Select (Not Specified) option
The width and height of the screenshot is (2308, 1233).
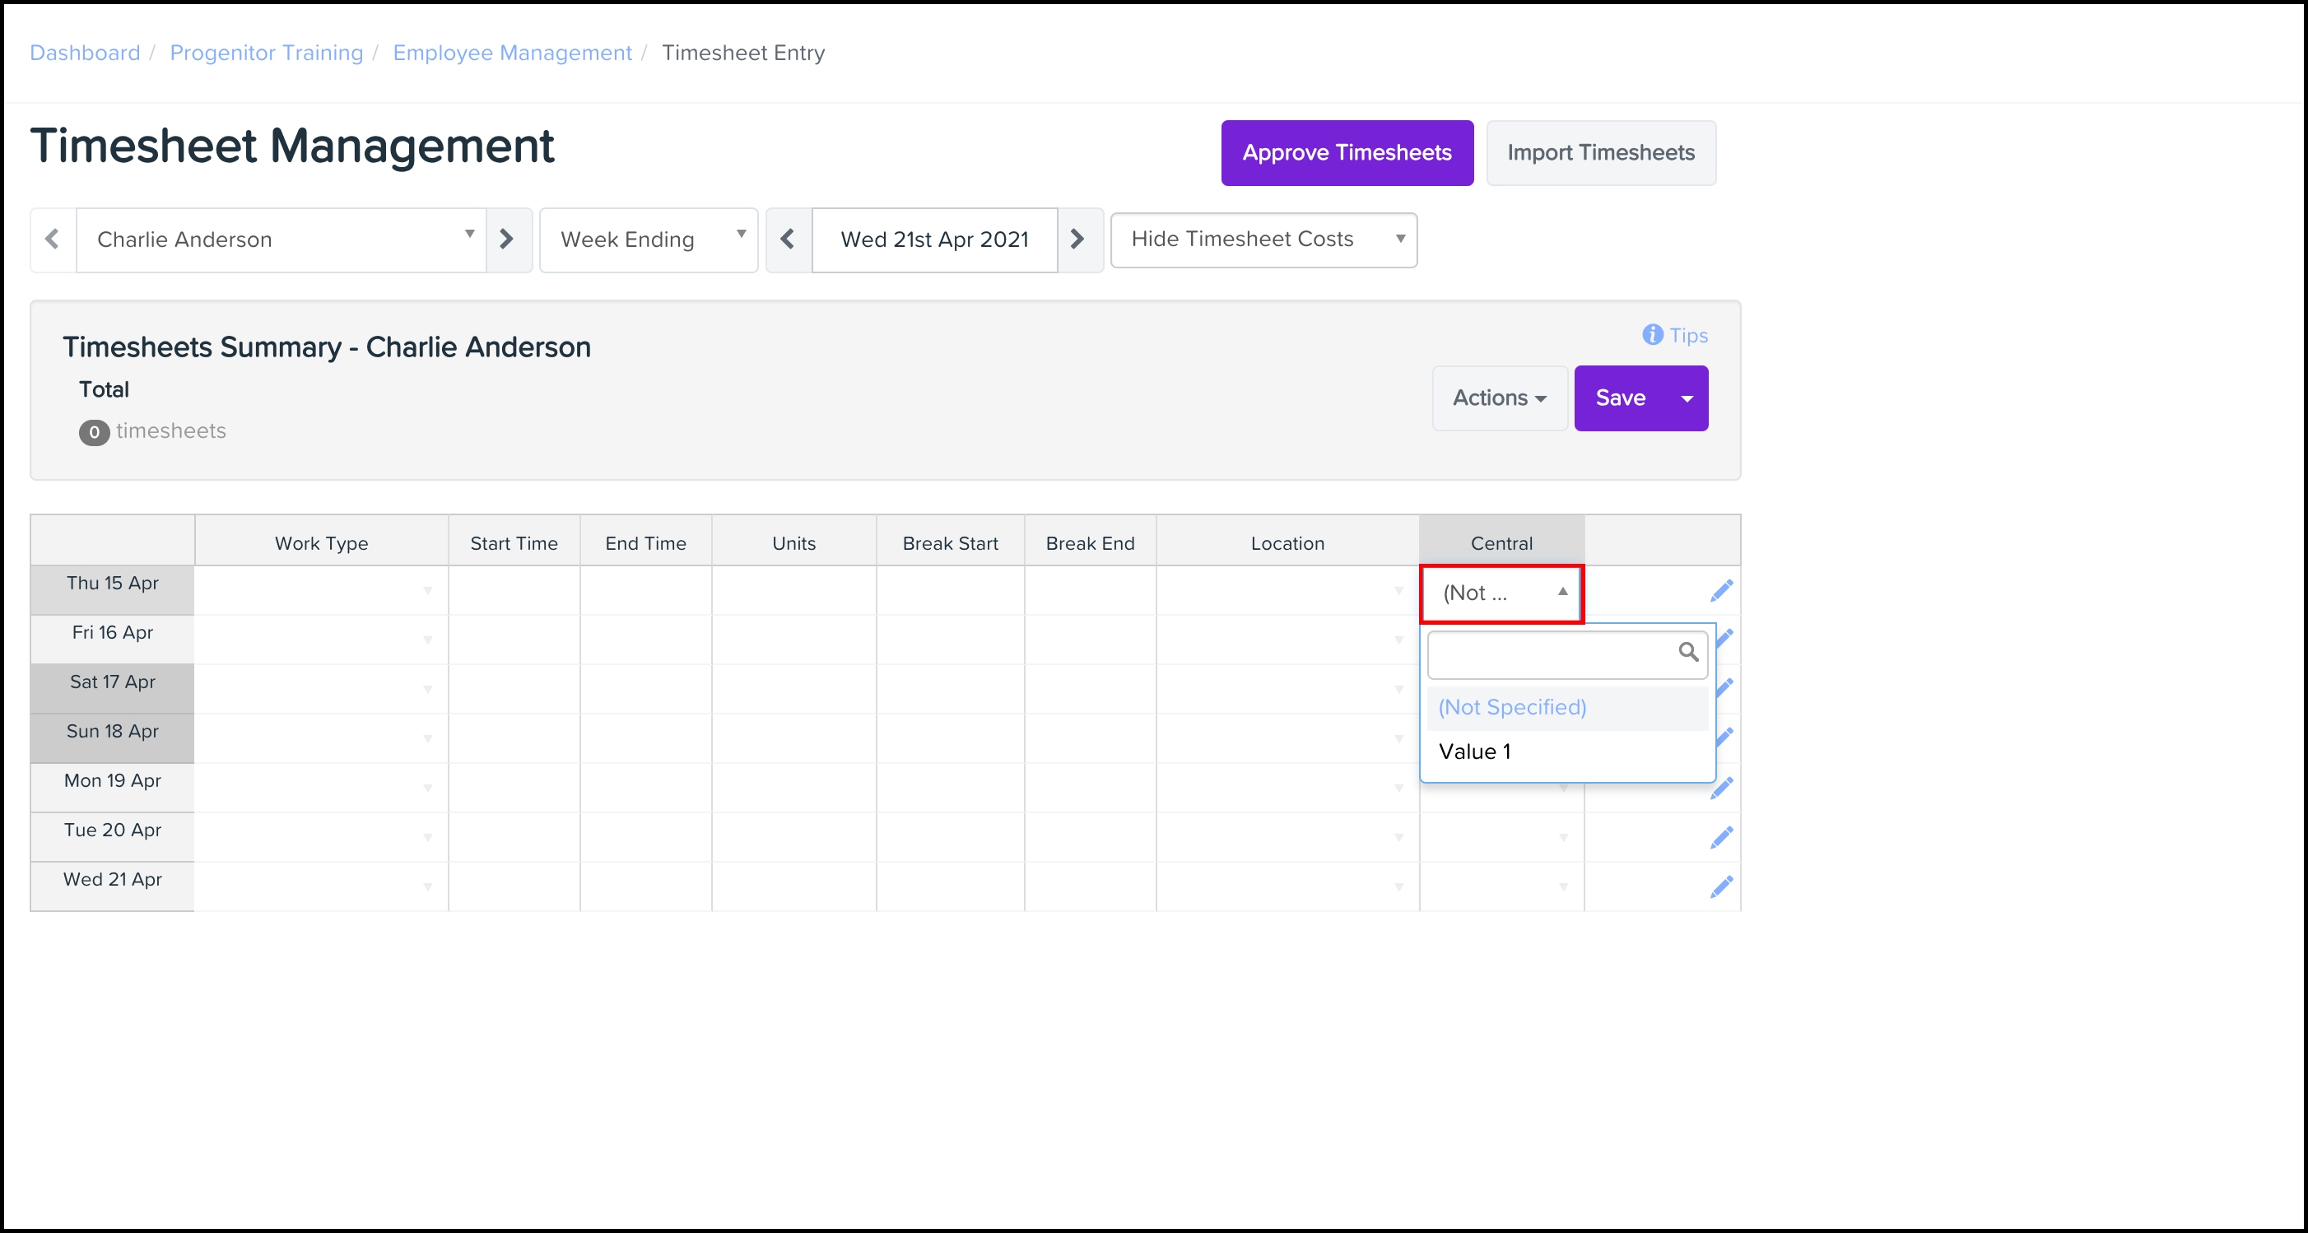(x=1512, y=707)
